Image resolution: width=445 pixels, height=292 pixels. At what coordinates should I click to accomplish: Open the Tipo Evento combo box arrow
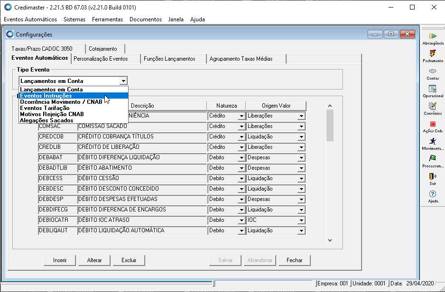pyautogui.click(x=123, y=81)
